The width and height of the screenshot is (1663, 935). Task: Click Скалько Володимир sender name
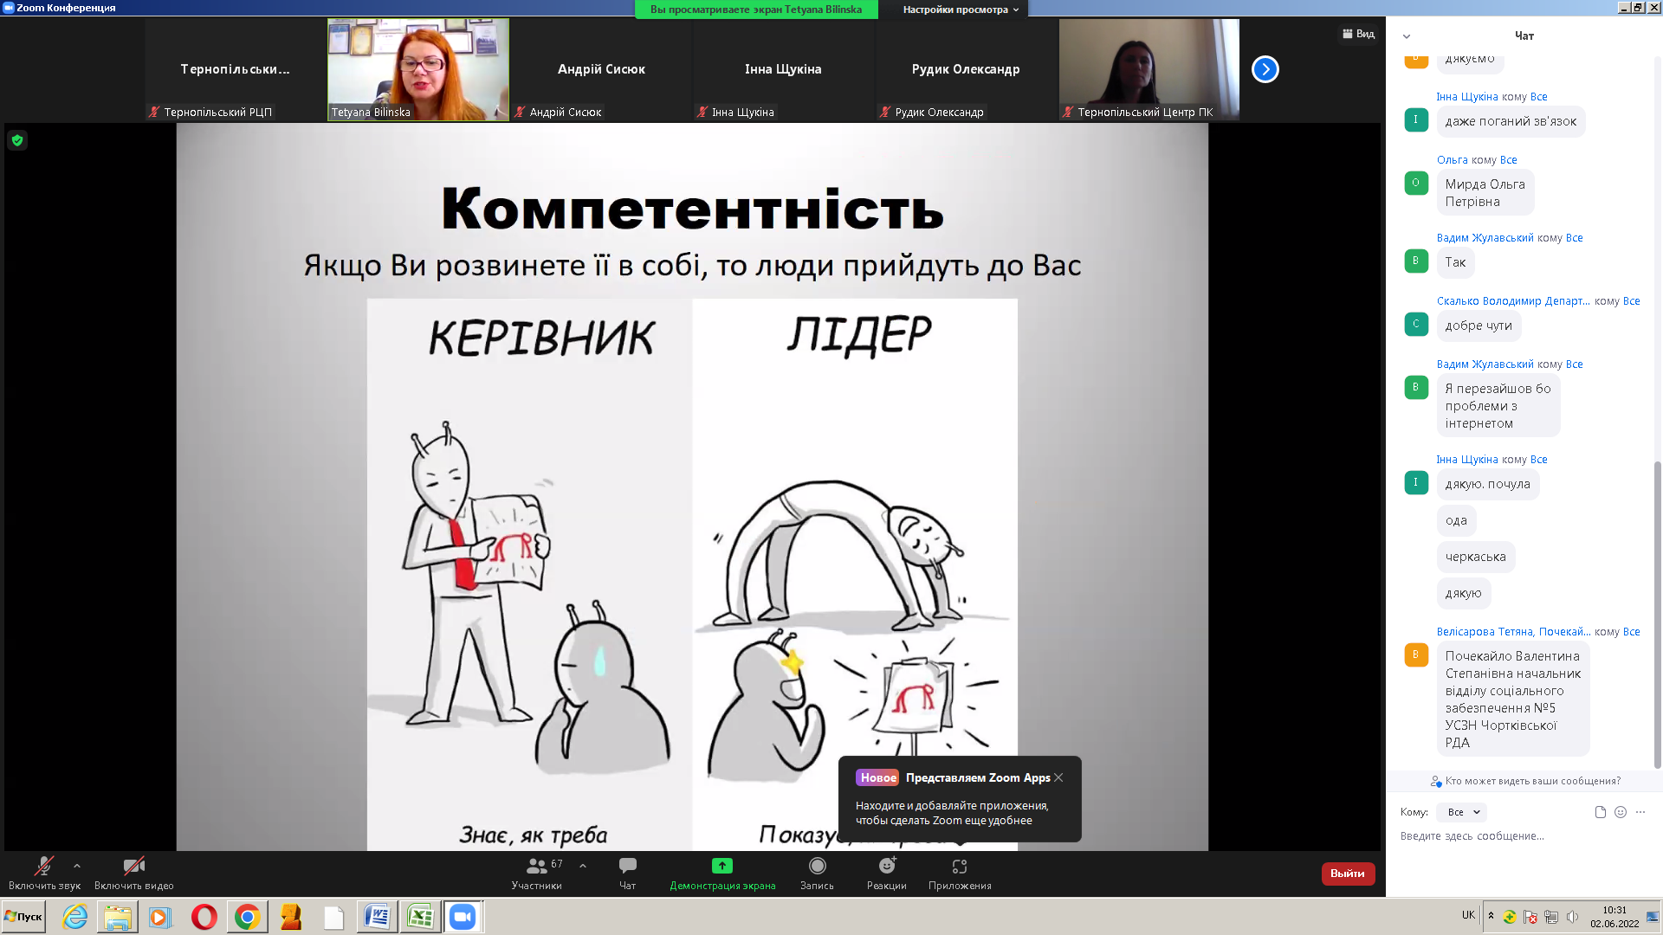pyautogui.click(x=1513, y=301)
